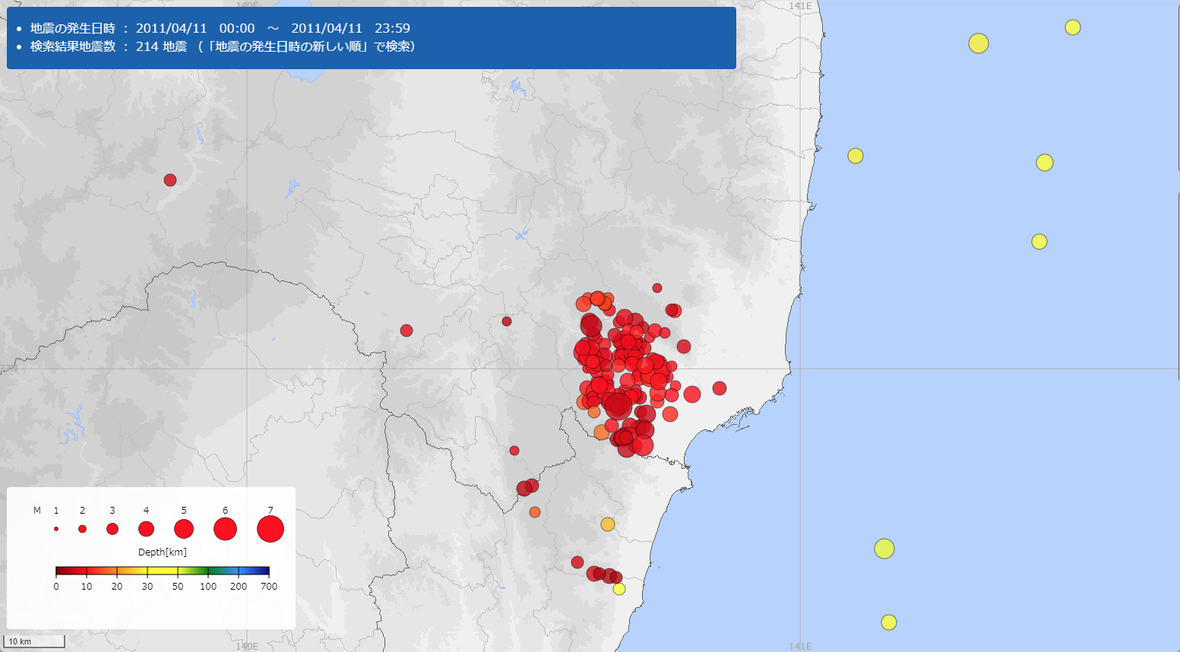Click the M1 magnitude legend dot

coord(56,529)
